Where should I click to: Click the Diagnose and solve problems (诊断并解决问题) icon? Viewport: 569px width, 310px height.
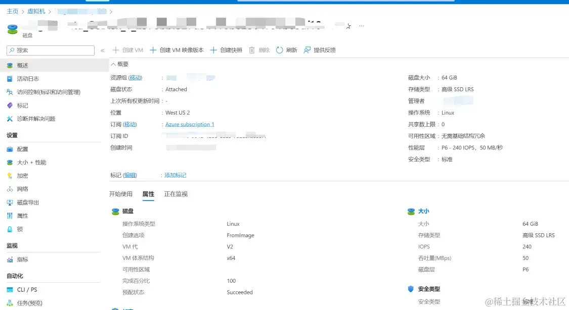click(x=10, y=119)
